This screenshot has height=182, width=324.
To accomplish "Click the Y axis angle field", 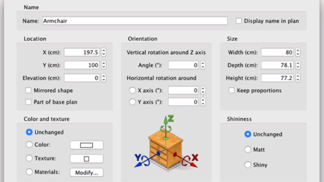I will [x=183, y=102].
